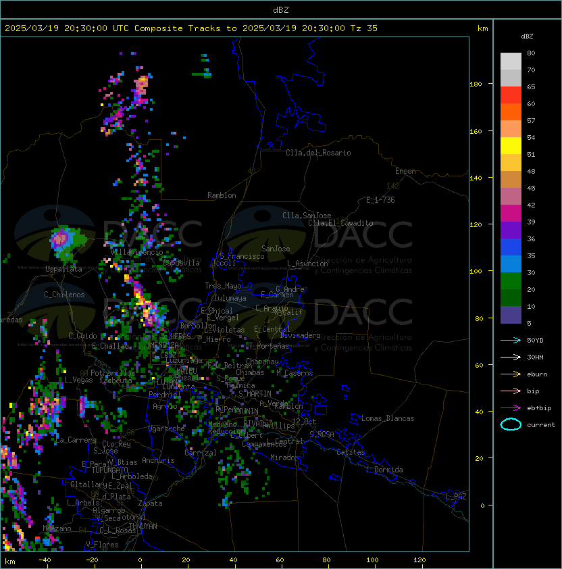Viewport: 562px width, 569px height.
Task: Click the 'TUPUNGATO' place label
Action: 109,470
